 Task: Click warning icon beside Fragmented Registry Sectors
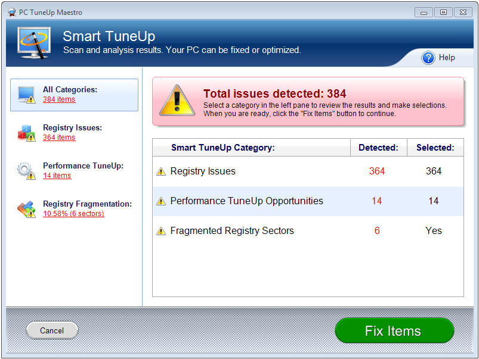161,231
